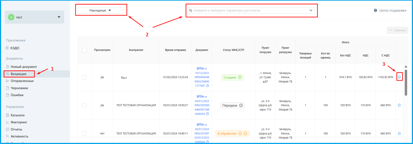The height and width of the screenshot is (144, 413).
Task: Open Черновики in the sidebar
Action: [x=19, y=88]
